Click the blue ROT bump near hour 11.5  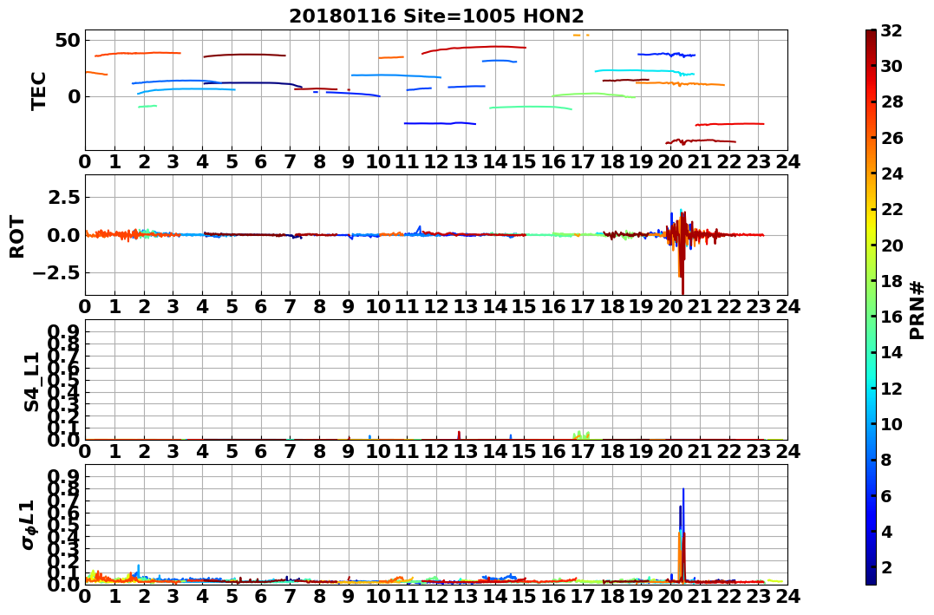pyautogui.click(x=420, y=230)
